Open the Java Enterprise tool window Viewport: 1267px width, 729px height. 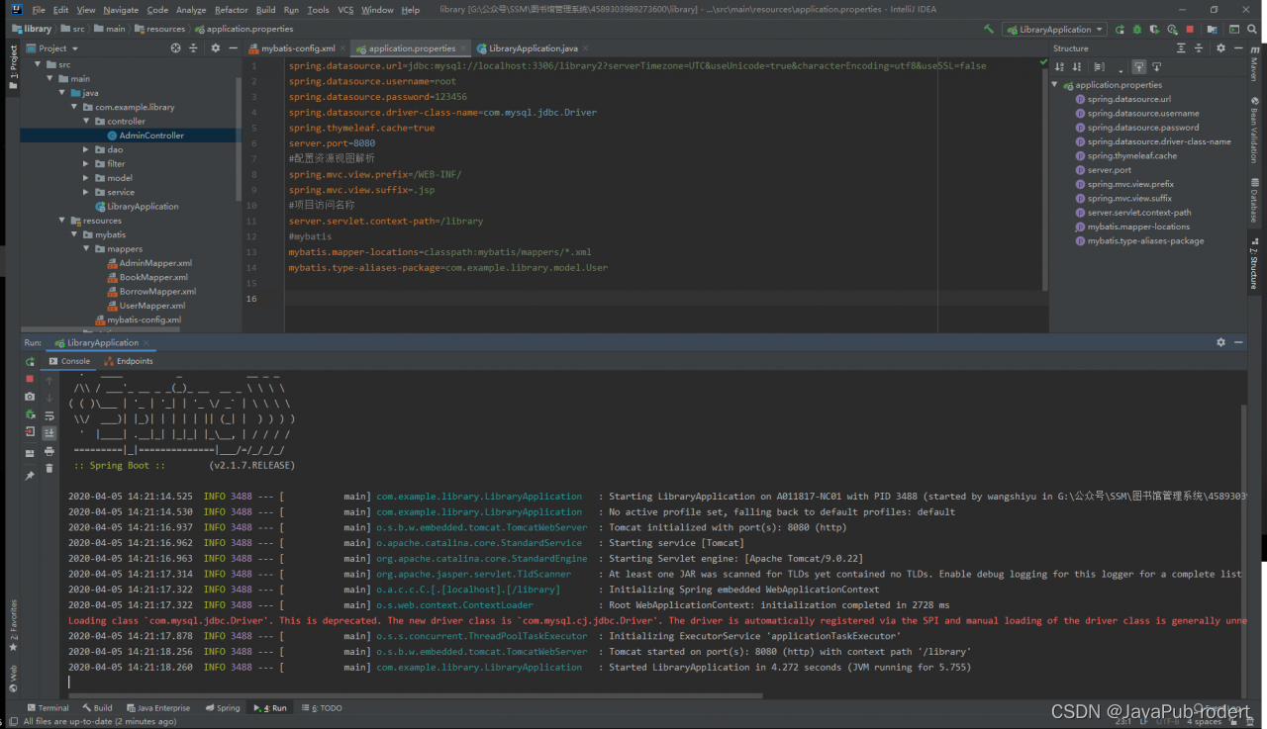pos(158,708)
